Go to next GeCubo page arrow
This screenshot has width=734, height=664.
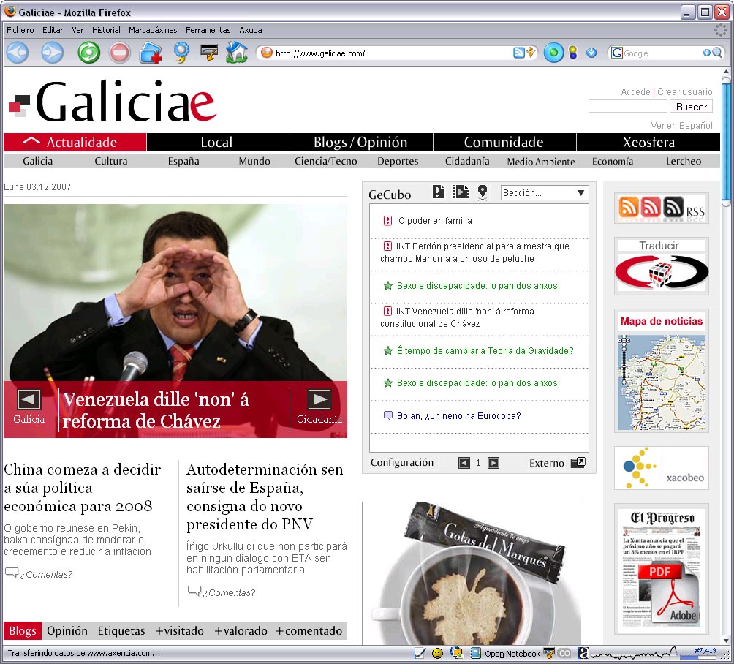tap(493, 463)
